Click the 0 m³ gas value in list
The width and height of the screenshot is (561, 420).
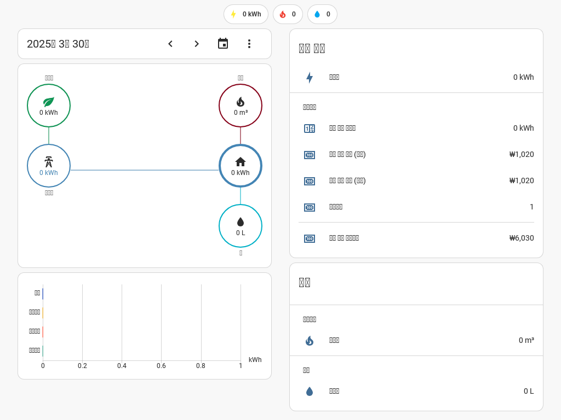(x=526, y=340)
